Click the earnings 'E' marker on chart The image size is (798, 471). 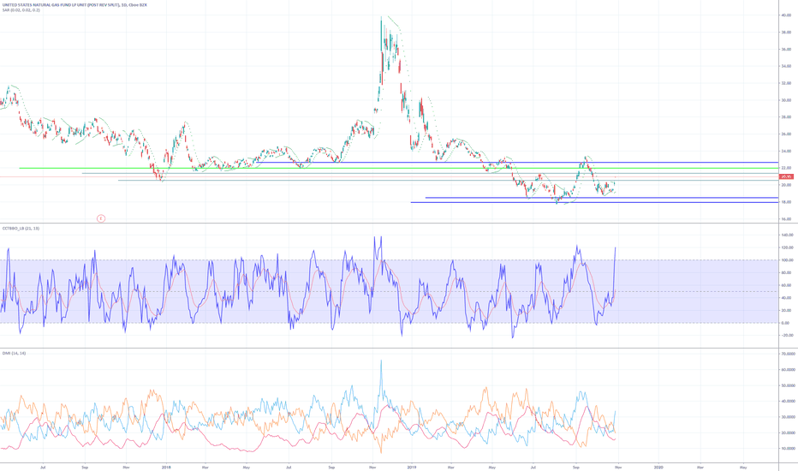pyautogui.click(x=101, y=218)
